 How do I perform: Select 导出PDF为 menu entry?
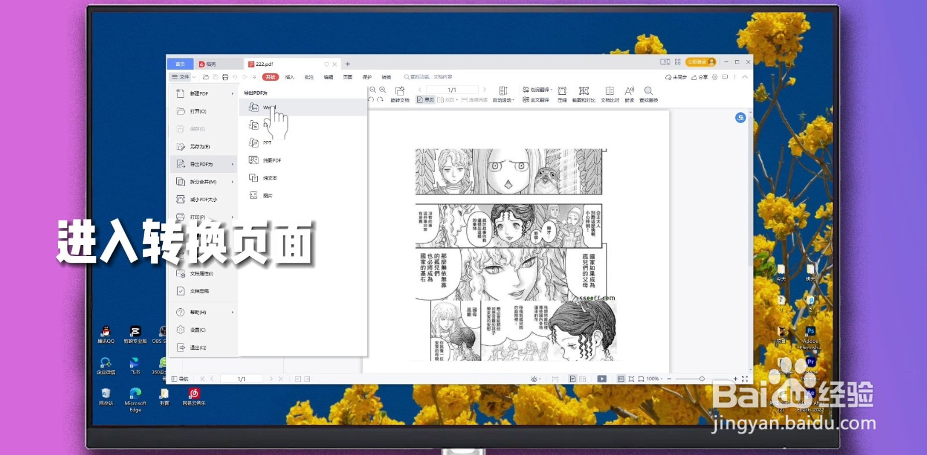(x=204, y=164)
